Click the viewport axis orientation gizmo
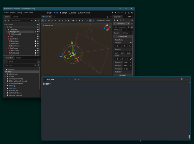Image resolution: width=194 pixels, height=144 pixels. point(107,28)
